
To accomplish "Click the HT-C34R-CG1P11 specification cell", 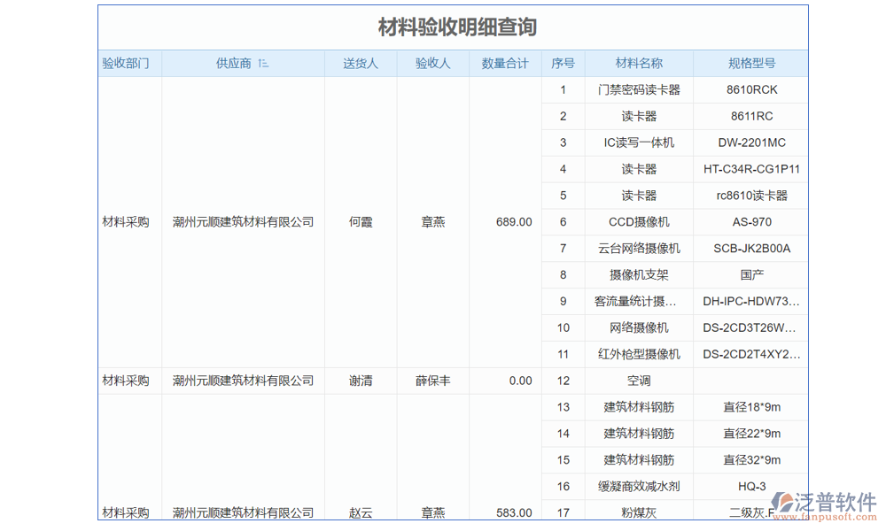I will [x=751, y=169].
